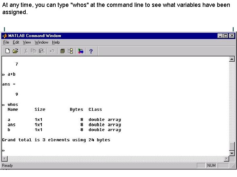Open the View menu
Image resolution: width=237 pixels, height=177 pixels.
[x=27, y=42]
